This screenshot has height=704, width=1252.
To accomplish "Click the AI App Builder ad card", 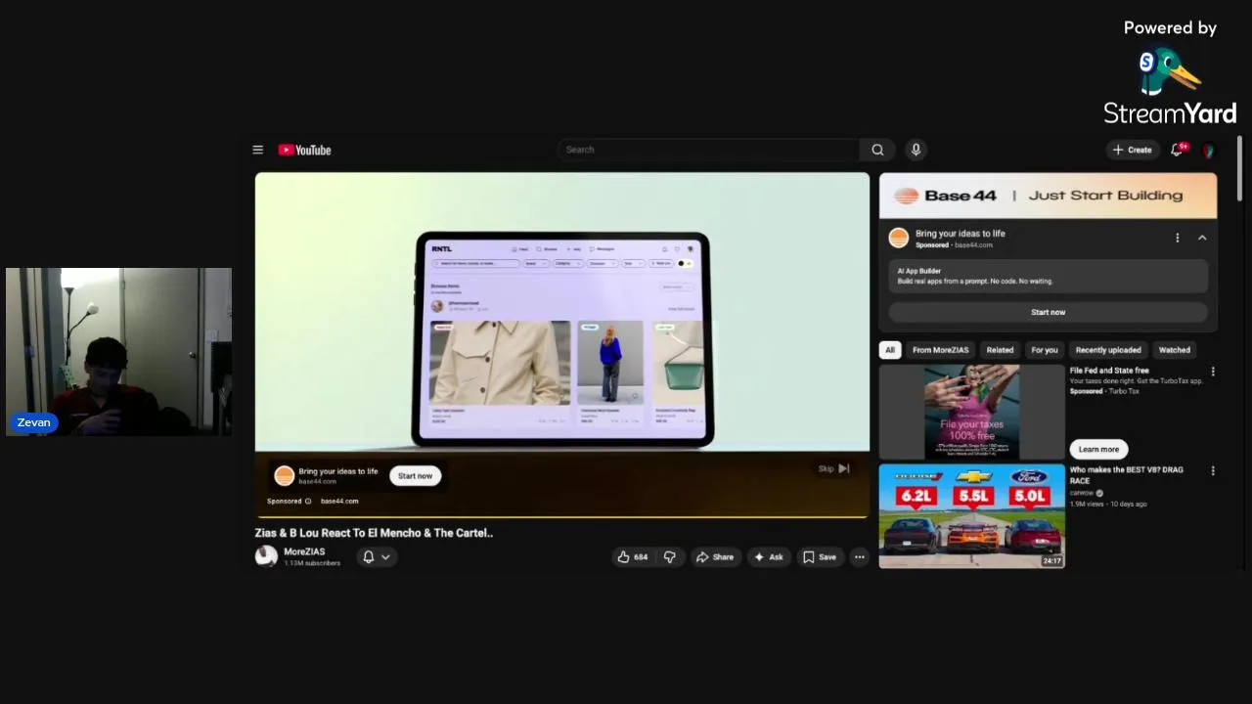I will (x=1048, y=276).
